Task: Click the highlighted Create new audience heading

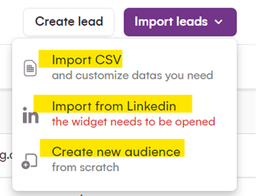Action: tap(116, 152)
